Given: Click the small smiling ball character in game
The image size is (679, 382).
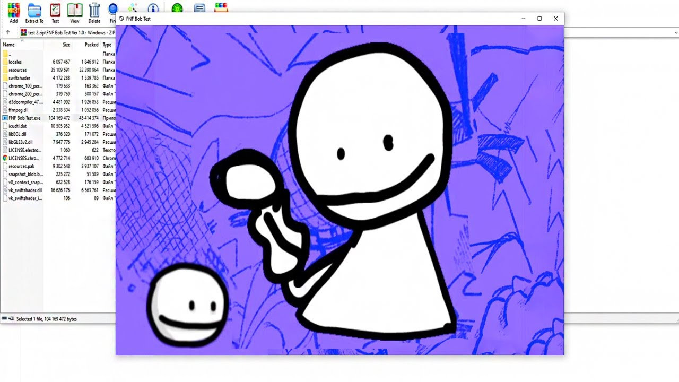Looking at the screenshot, I should 187,305.
